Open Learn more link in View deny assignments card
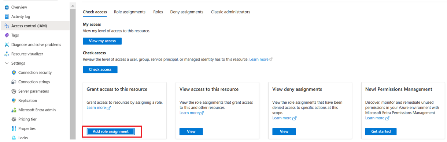 282,118
